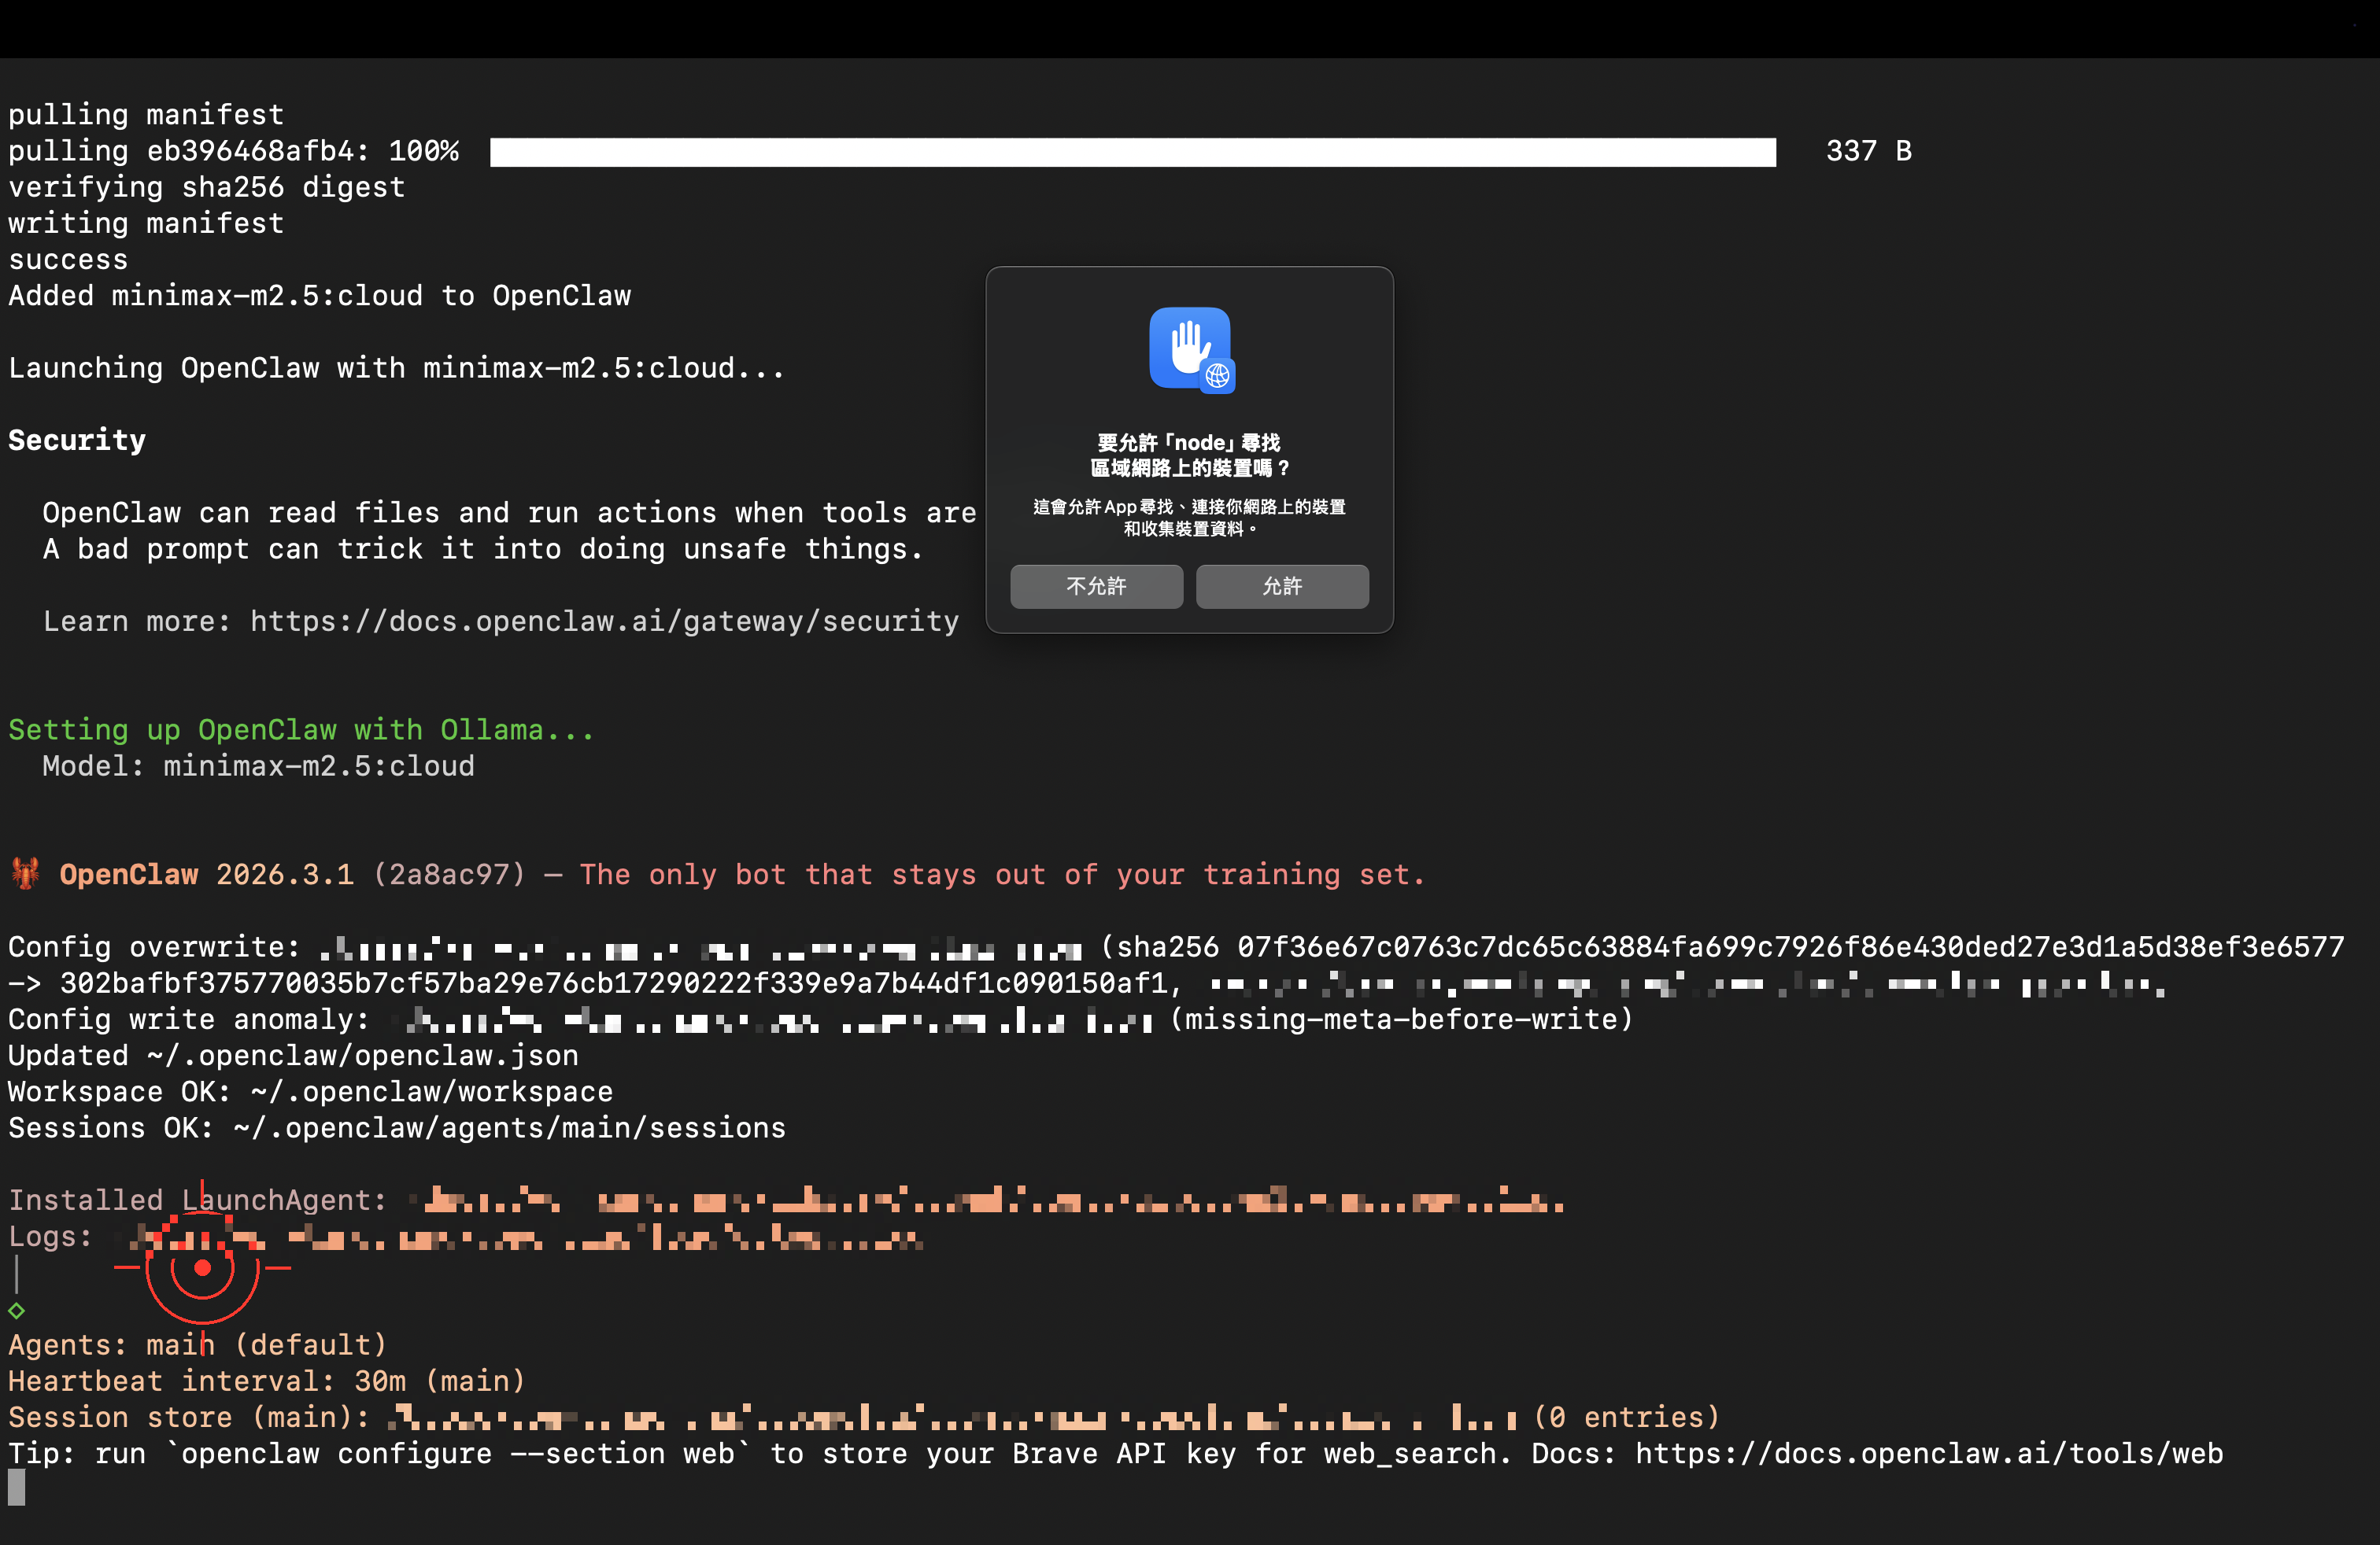The image size is (2380, 1545).
Task: Select the 'Setting up OpenClaw with Ollama' line
Action: click(x=299, y=728)
